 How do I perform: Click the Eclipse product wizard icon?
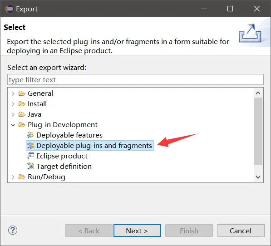[31, 156]
